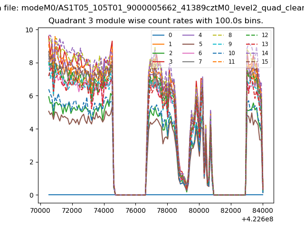Viewport: 304px width, 228px height.
Task: Click x-axis tick label '84000'
Action: tap(263, 210)
